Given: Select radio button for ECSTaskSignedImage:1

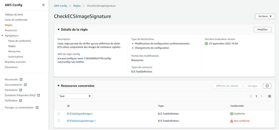Looking at the screenshot, I should click(x=59, y=114).
